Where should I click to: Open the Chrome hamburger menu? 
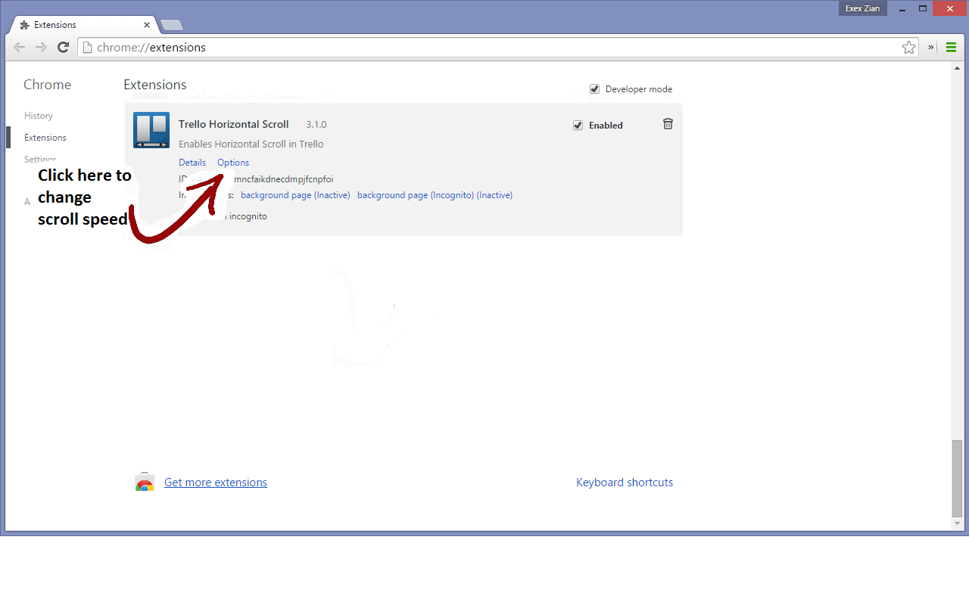pyautogui.click(x=951, y=47)
